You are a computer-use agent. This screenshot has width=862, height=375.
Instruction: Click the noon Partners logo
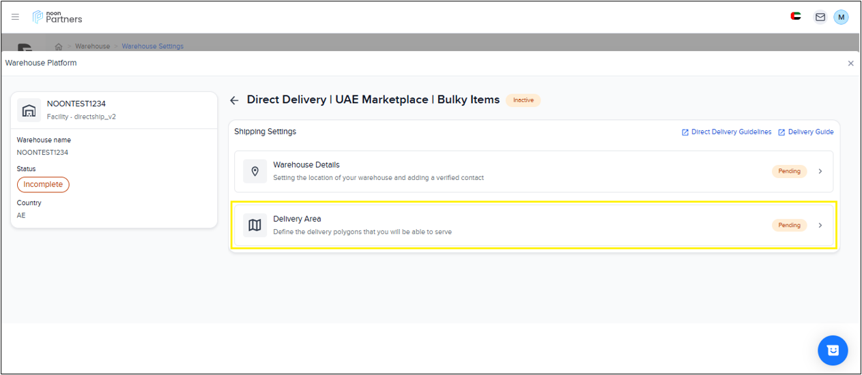pos(57,17)
